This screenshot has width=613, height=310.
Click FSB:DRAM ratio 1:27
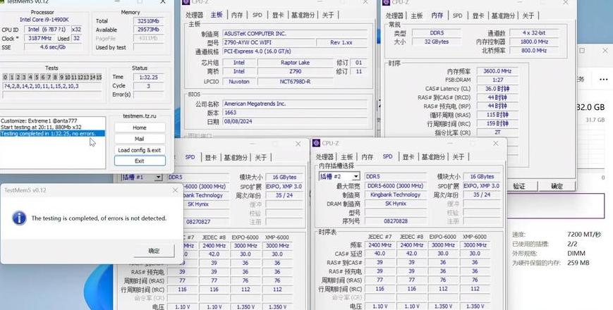click(497, 80)
